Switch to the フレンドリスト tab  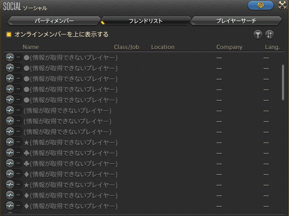(145, 21)
